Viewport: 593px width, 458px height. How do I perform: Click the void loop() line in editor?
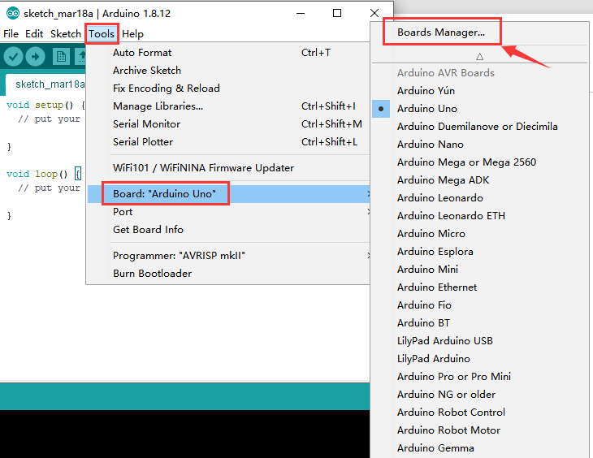(x=44, y=174)
